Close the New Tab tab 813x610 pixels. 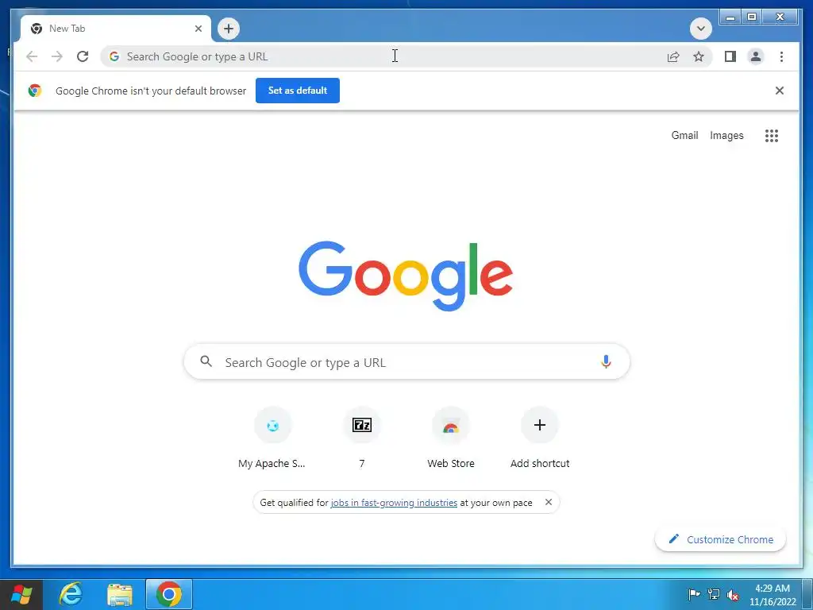tap(198, 29)
